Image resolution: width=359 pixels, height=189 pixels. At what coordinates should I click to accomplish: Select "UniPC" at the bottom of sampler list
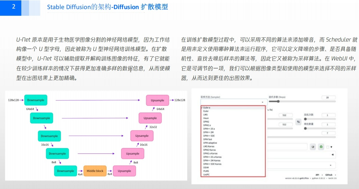206,174
